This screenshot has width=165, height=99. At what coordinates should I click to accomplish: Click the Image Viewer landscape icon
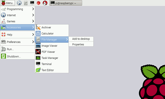tap(38, 46)
